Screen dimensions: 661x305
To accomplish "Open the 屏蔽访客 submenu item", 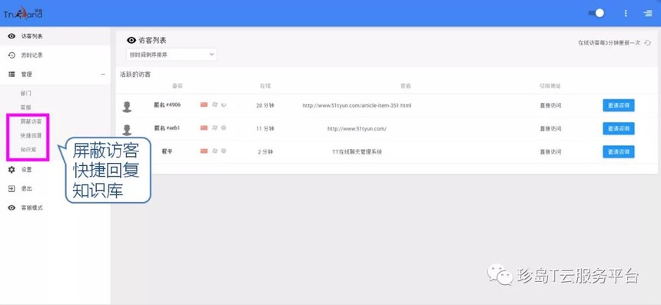I will [x=31, y=121].
